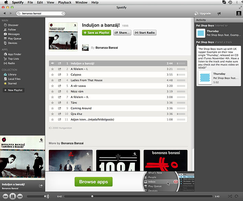This screenshot has height=201, width=243.
Task: Start Radio for this album
Action: [x=145, y=33]
